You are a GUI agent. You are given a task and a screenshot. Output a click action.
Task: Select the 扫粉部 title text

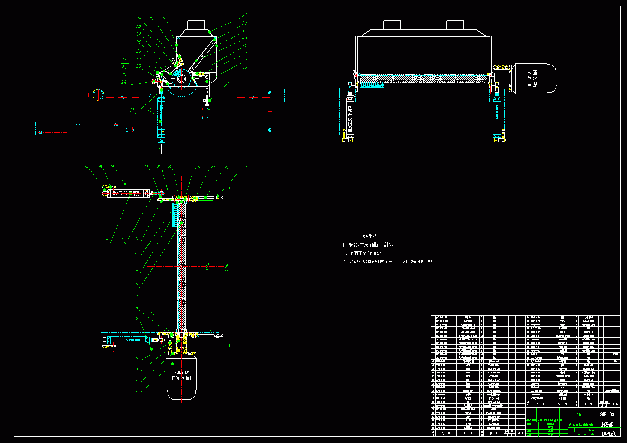tap(607, 424)
